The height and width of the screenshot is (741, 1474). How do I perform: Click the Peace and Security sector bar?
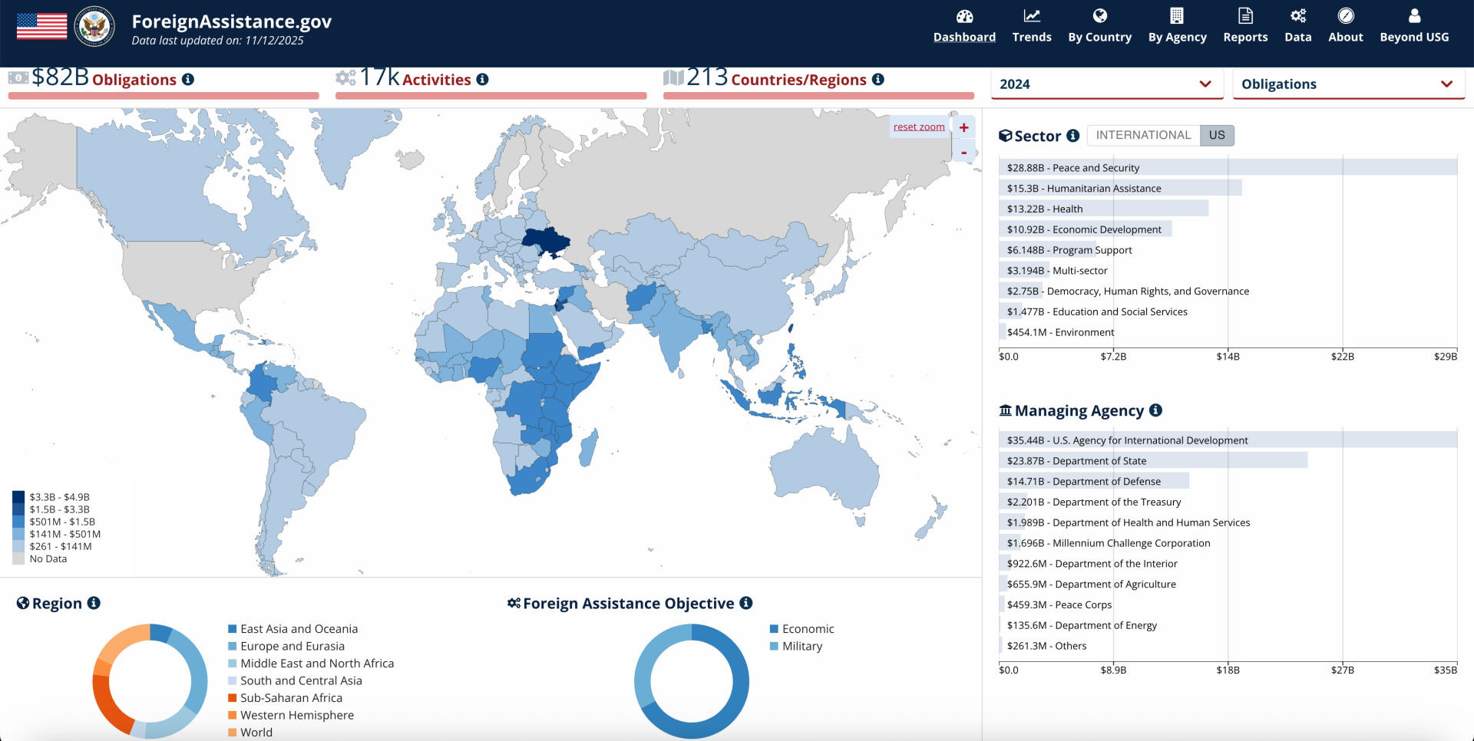1227,167
